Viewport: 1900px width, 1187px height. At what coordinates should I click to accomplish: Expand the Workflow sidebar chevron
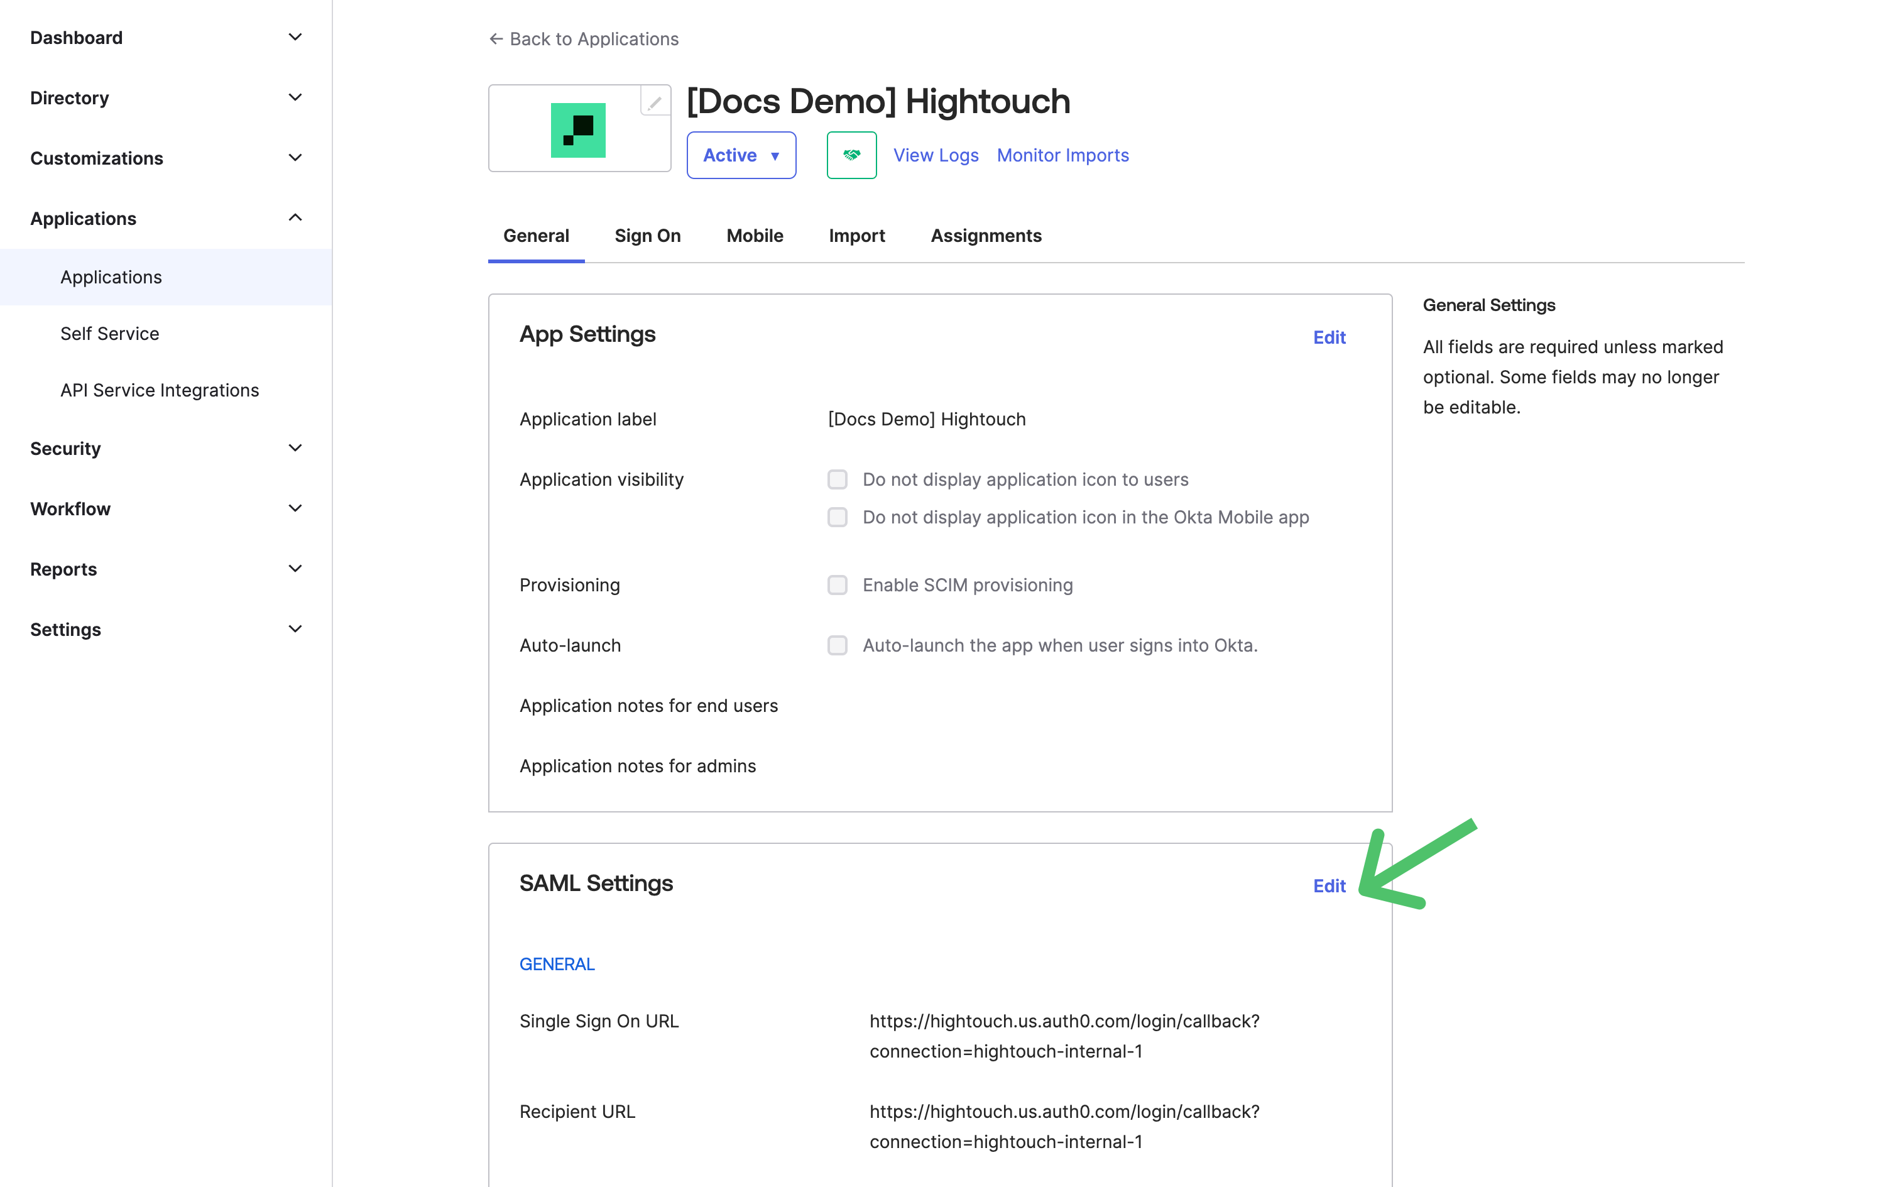click(295, 509)
